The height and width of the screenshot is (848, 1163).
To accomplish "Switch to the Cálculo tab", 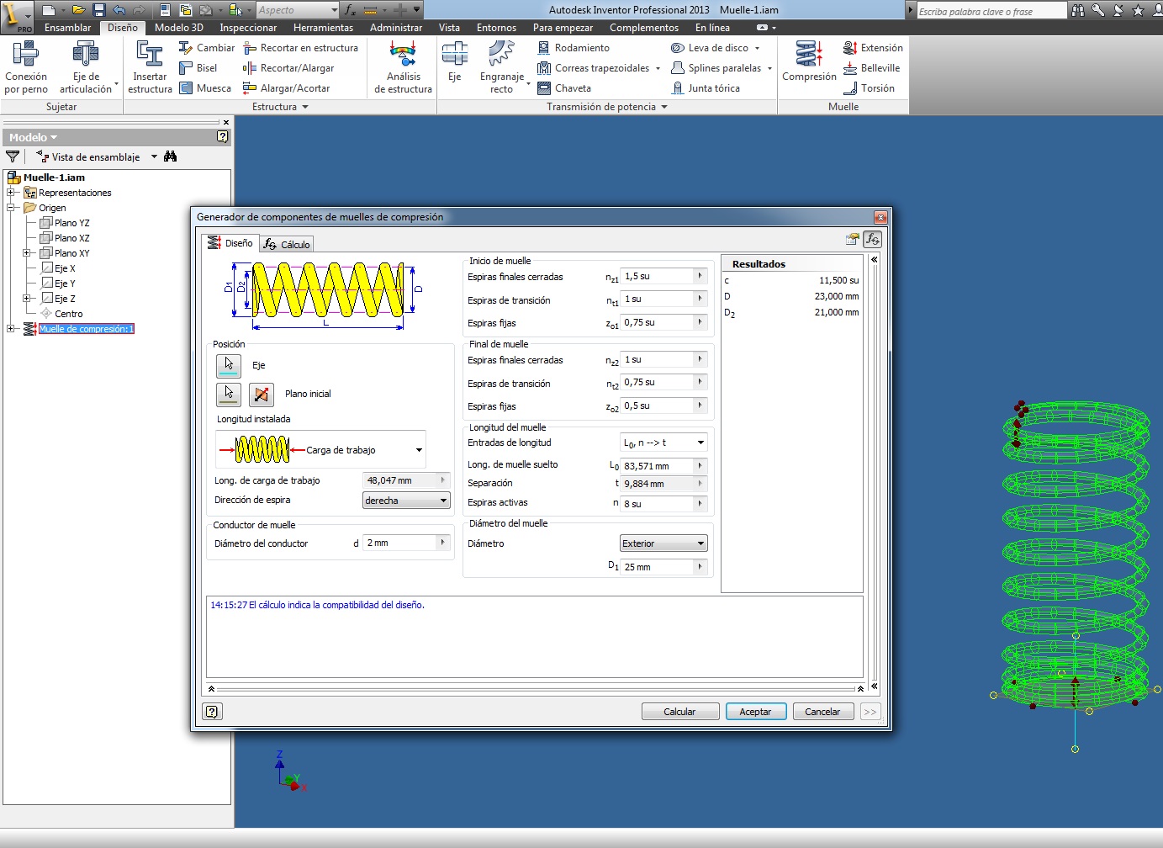I will [x=287, y=244].
